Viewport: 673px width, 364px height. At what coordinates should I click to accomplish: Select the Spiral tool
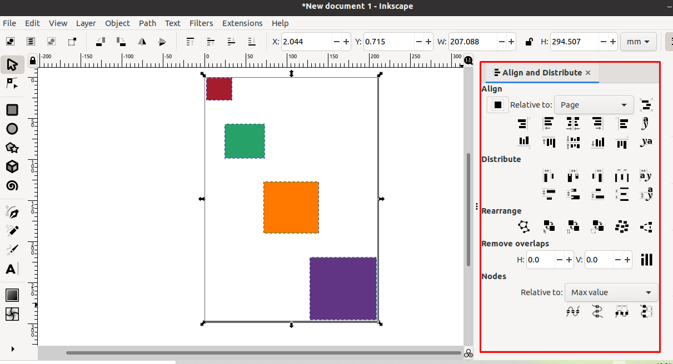(12, 185)
